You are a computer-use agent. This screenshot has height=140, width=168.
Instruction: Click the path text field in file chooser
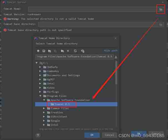[x=75, y=57]
